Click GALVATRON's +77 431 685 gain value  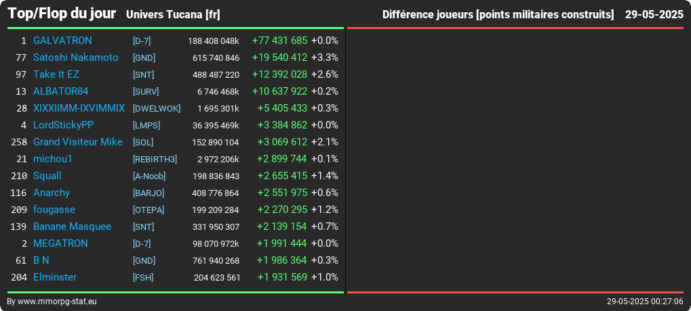point(280,41)
